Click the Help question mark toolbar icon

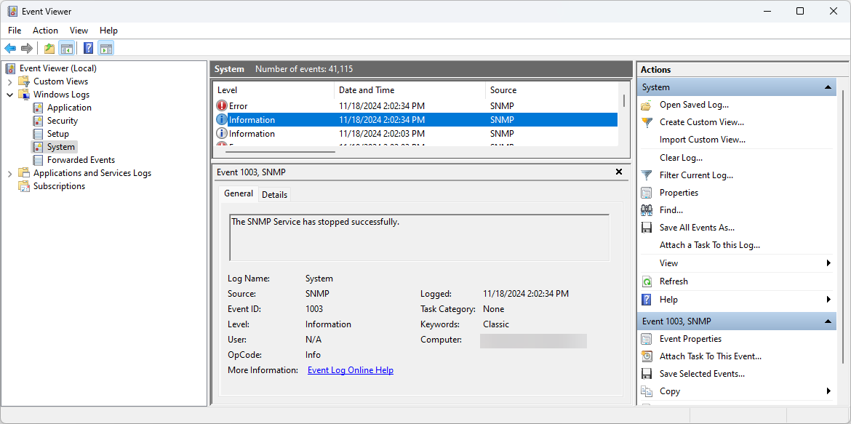click(x=88, y=48)
